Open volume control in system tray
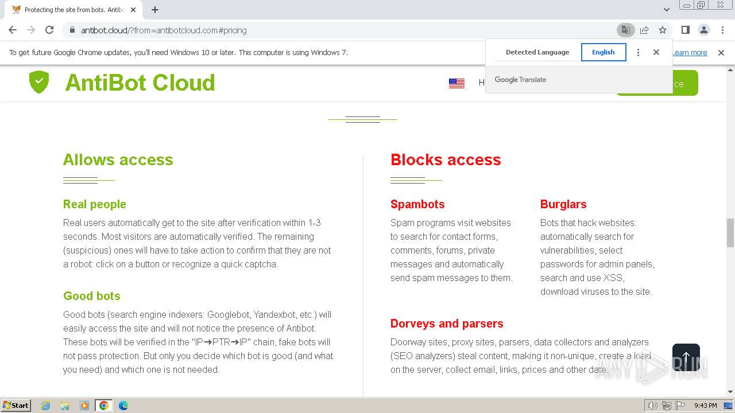Screen dimensions: 735x413 point(652,405)
